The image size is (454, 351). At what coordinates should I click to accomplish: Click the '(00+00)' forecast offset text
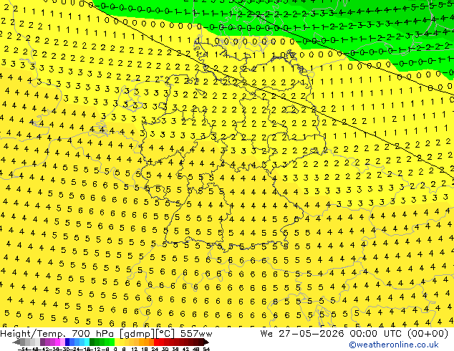click(428, 334)
